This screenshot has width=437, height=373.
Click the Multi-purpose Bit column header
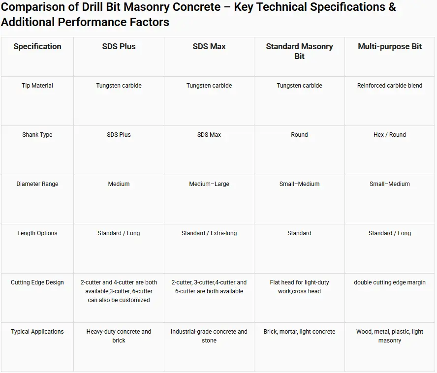click(x=390, y=46)
